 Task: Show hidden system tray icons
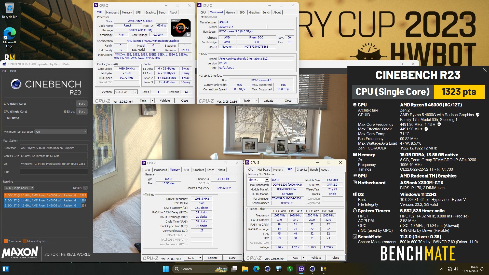[x=441, y=269]
